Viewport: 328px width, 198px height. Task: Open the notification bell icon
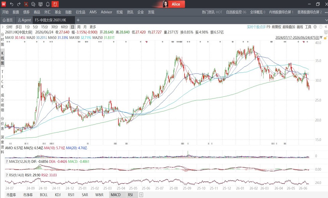tap(48, 4)
